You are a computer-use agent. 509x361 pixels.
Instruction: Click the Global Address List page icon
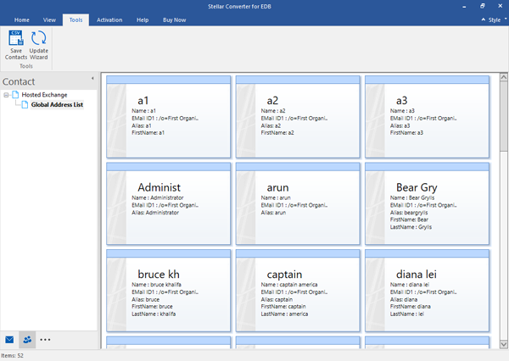[x=25, y=104]
